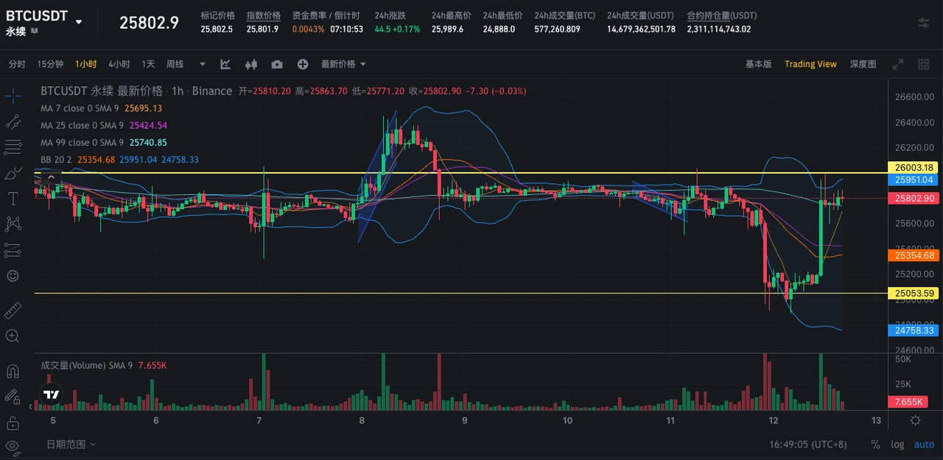Screen dimensions: 943x460
Task: Click the plus add-compare icon
Action: tap(303, 65)
